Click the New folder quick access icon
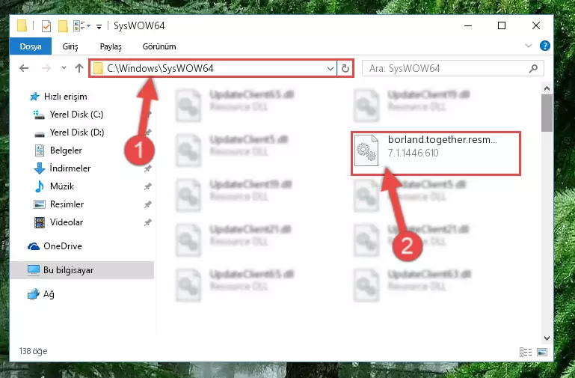575x378 pixels. coord(63,26)
